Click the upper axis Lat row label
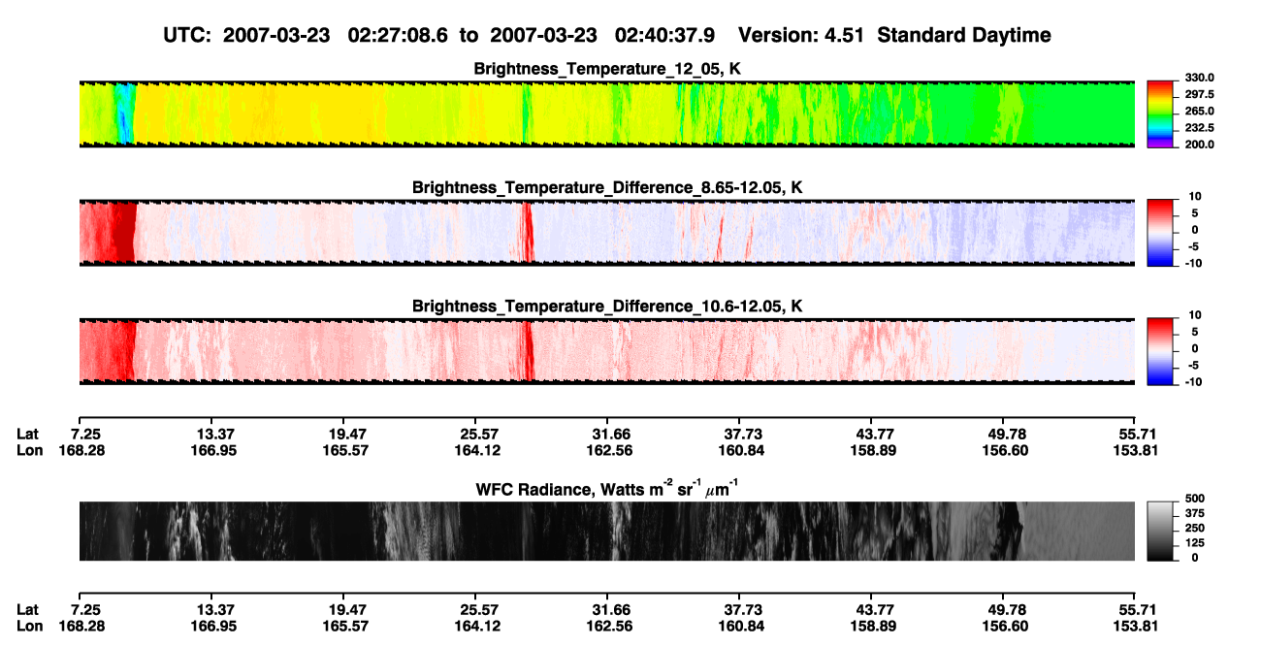 click(28, 434)
